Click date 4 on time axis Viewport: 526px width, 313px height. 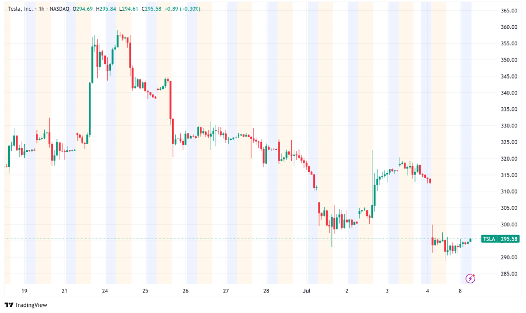click(427, 291)
